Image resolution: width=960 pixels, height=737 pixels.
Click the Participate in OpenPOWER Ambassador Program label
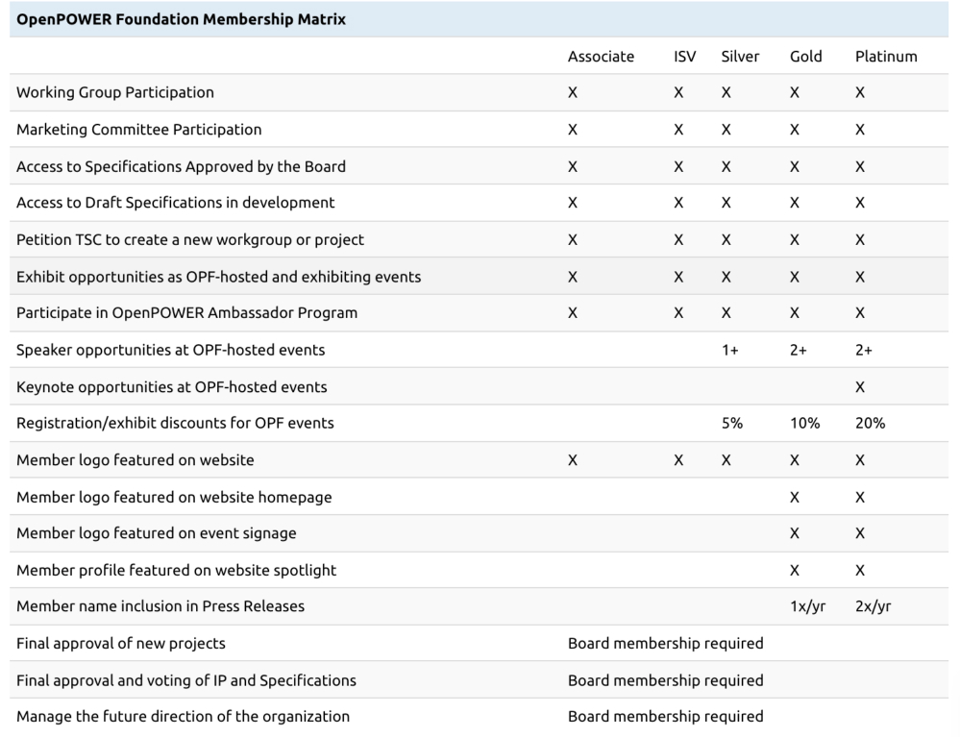pos(186,312)
